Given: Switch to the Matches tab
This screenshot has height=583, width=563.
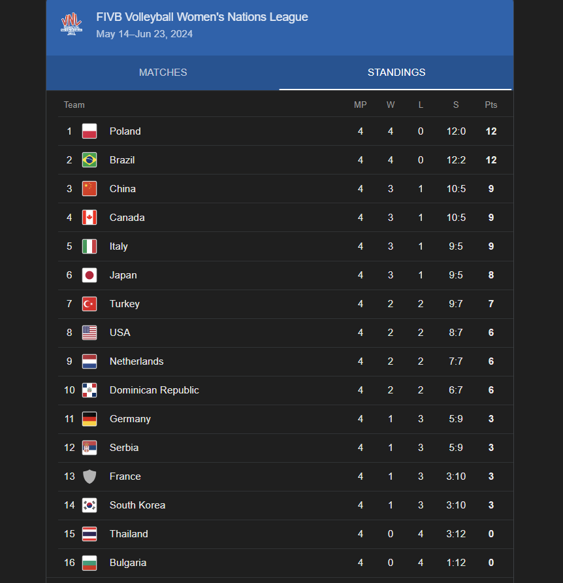Looking at the screenshot, I should [163, 73].
